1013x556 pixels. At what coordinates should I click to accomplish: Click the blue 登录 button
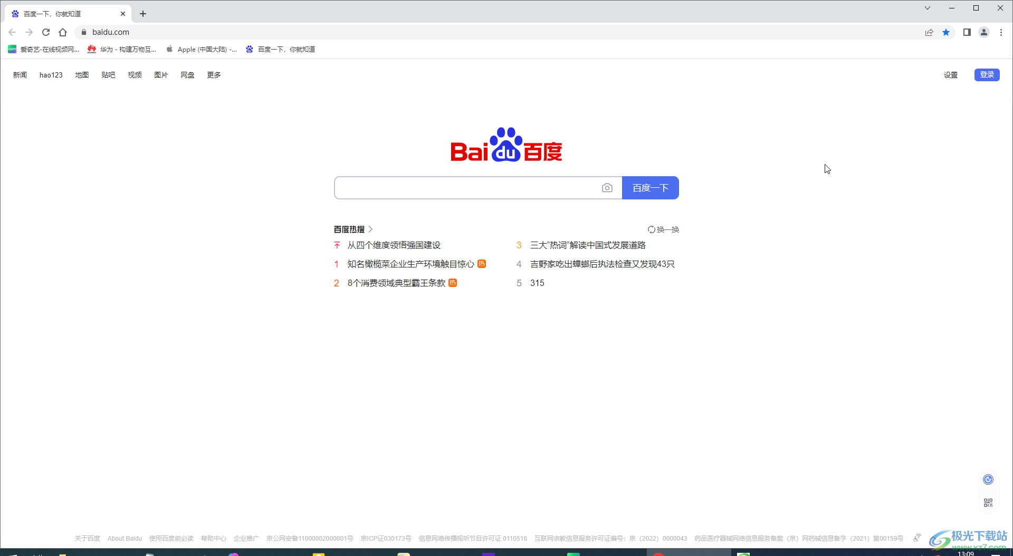[x=987, y=75]
